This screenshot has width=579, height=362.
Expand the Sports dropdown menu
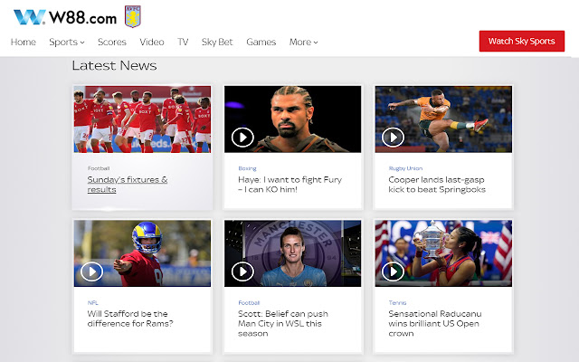[67, 42]
